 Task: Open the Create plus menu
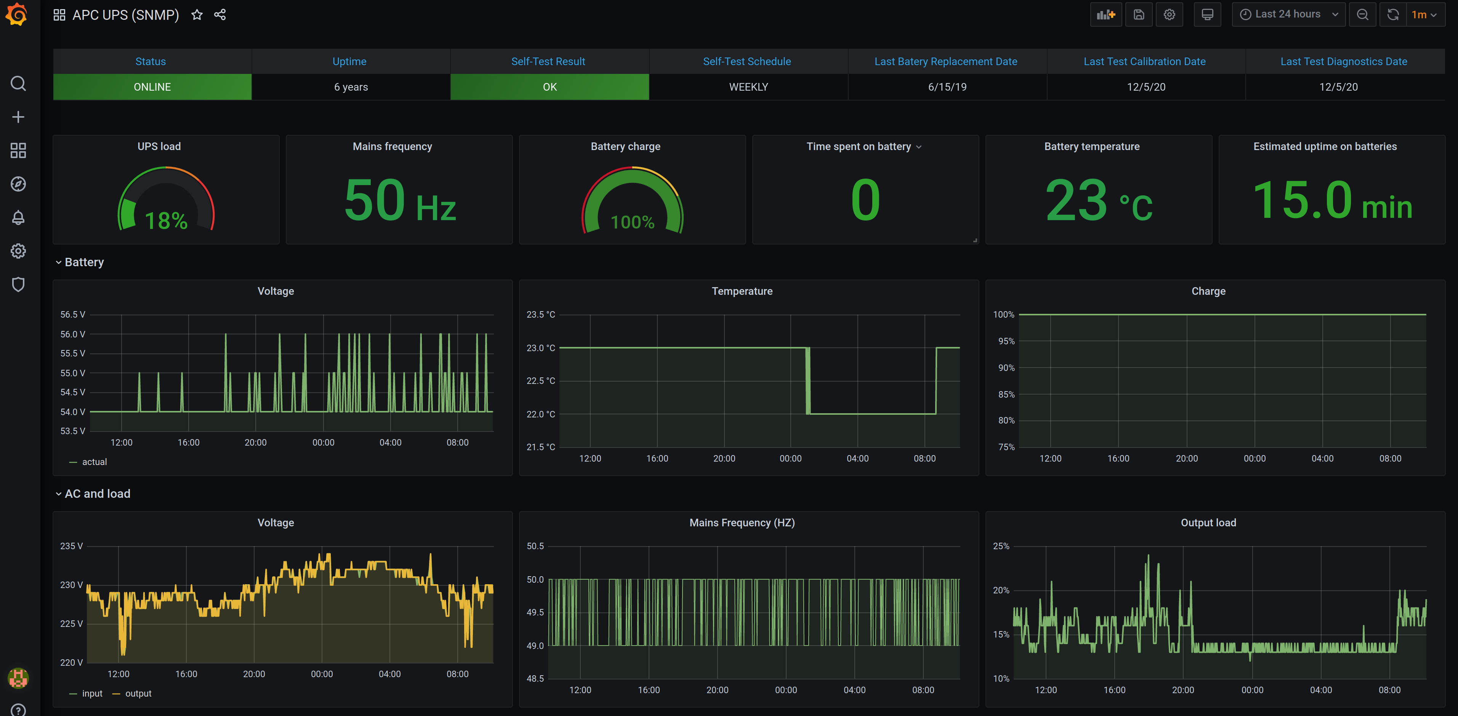[18, 117]
